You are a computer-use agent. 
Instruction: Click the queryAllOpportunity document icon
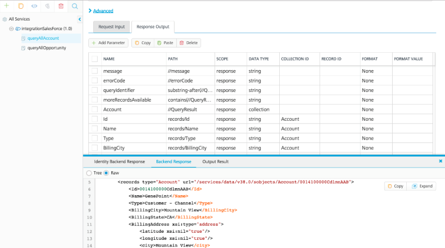[x=23, y=48]
